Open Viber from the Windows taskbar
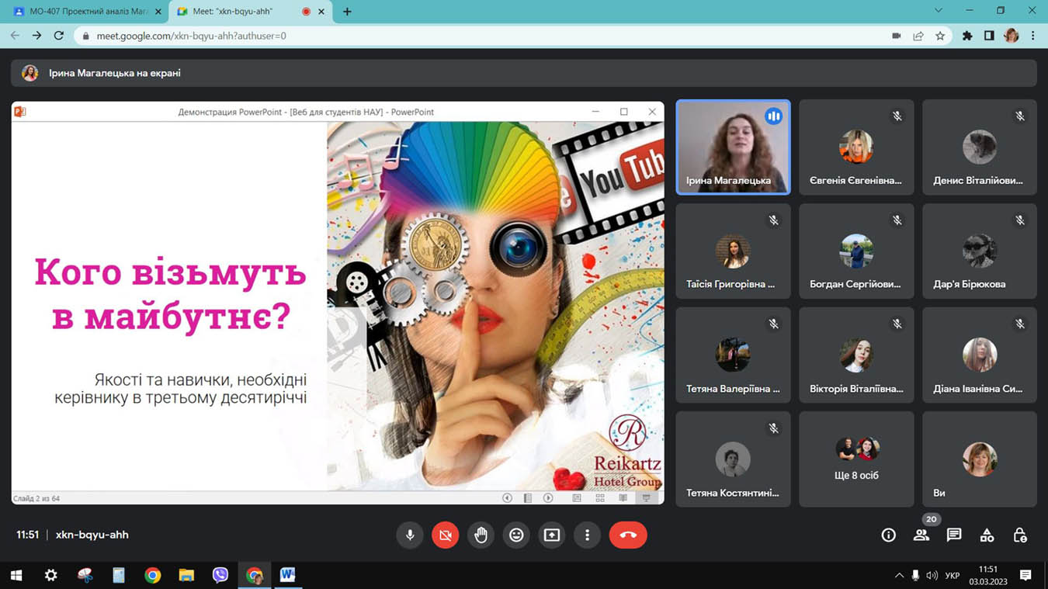 point(220,575)
